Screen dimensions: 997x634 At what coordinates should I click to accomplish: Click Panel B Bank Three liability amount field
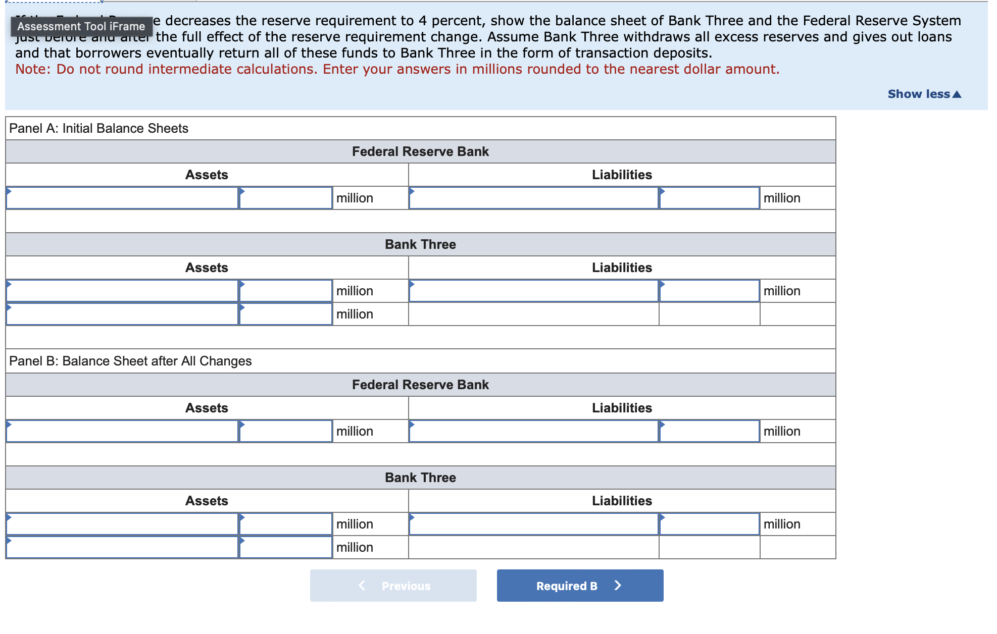tap(709, 524)
